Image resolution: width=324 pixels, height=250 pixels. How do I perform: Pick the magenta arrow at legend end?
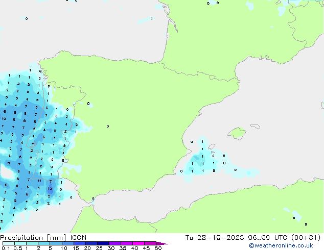(x=162, y=244)
